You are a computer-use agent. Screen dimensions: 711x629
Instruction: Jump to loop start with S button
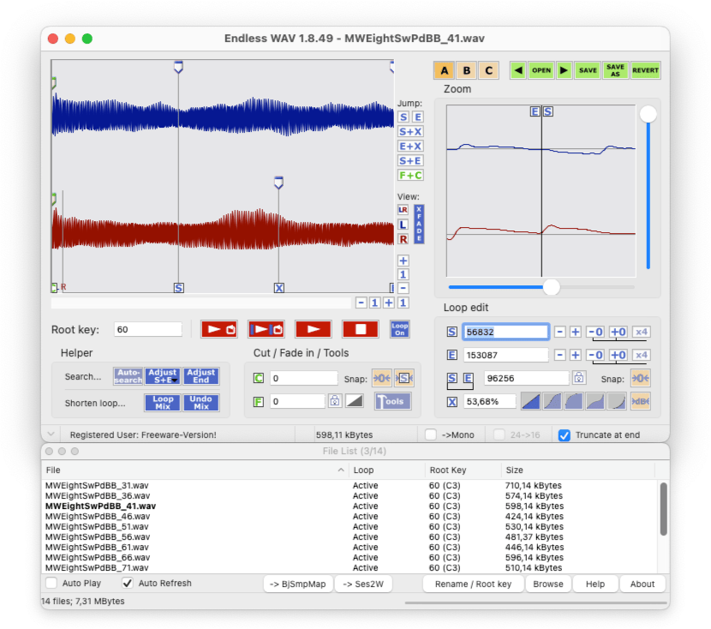click(x=403, y=117)
